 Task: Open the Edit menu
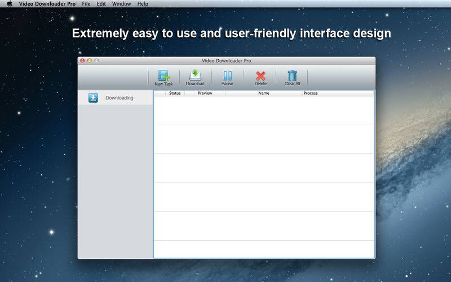coord(101,4)
